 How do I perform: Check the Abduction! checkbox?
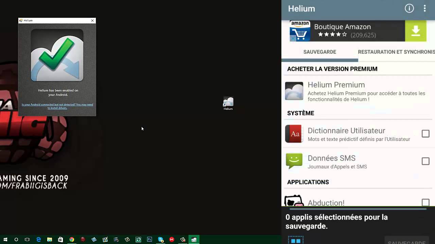(x=425, y=202)
